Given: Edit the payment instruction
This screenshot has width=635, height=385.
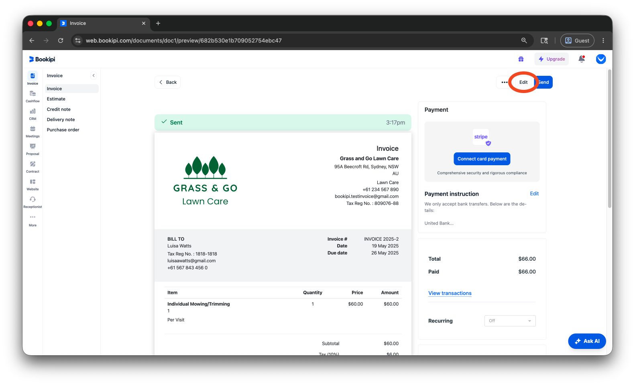Looking at the screenshot, I should point(534,194).
